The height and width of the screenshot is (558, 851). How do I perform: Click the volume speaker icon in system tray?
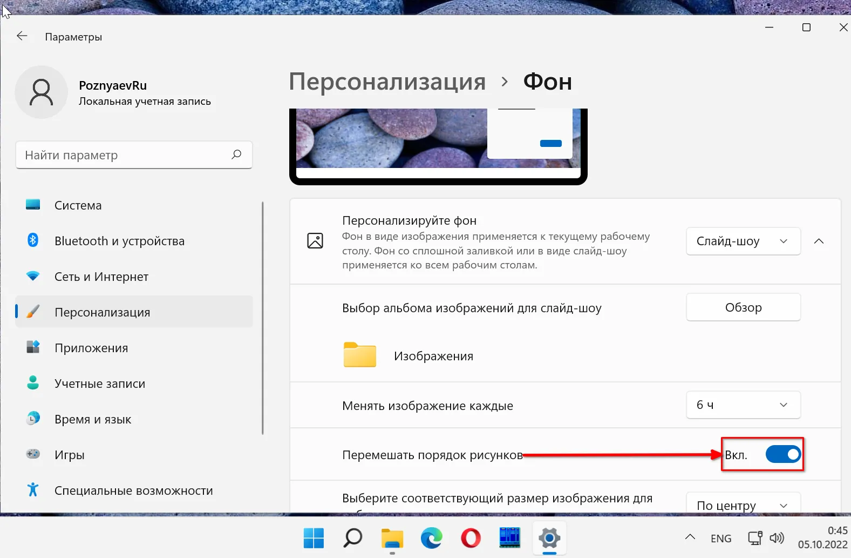777,538
